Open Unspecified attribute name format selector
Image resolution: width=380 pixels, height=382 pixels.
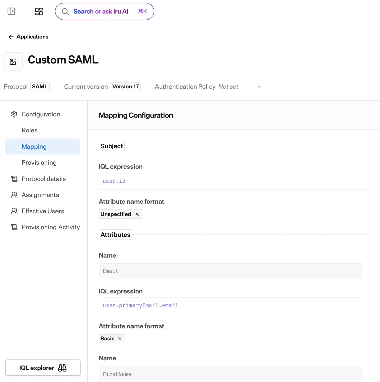coord(120,214)
